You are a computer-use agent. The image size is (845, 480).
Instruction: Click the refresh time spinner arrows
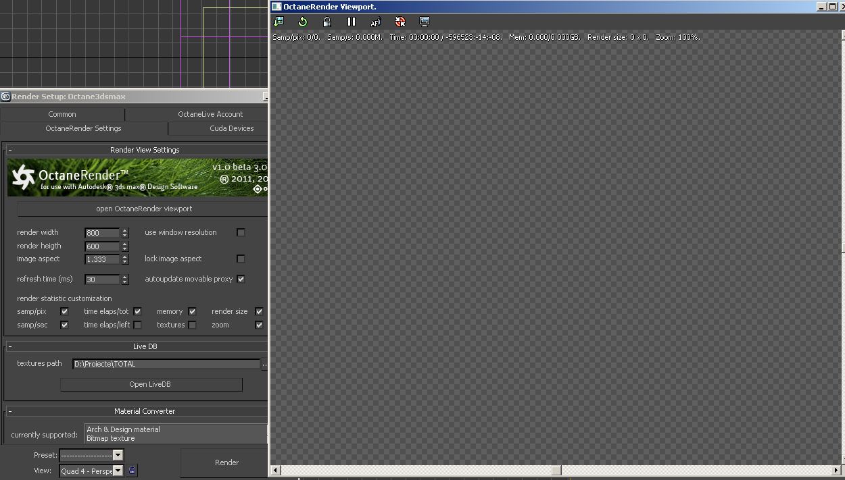coord(124,279)
